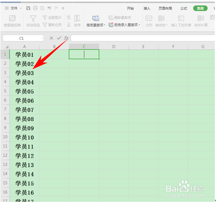Click 删除重复项 button

click(x=120, y=17)
